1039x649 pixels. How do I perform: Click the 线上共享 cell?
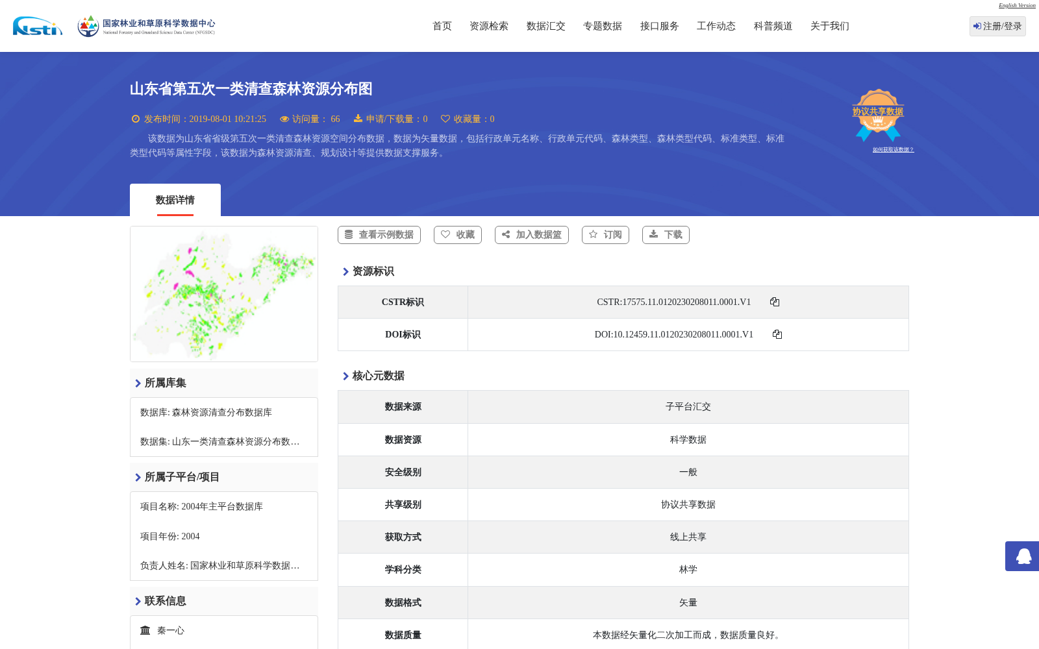[x=688, y=537]
